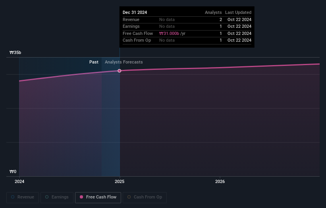Toggle the Earnings series button
Screen dimensions: 326x208
pos(57,197)
